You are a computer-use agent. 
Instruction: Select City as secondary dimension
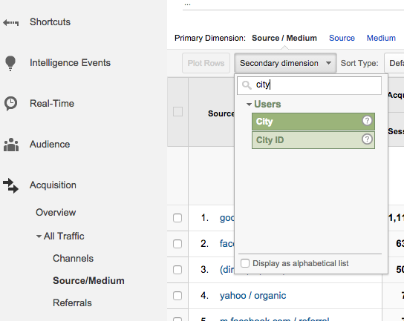(x=313, y=122)
